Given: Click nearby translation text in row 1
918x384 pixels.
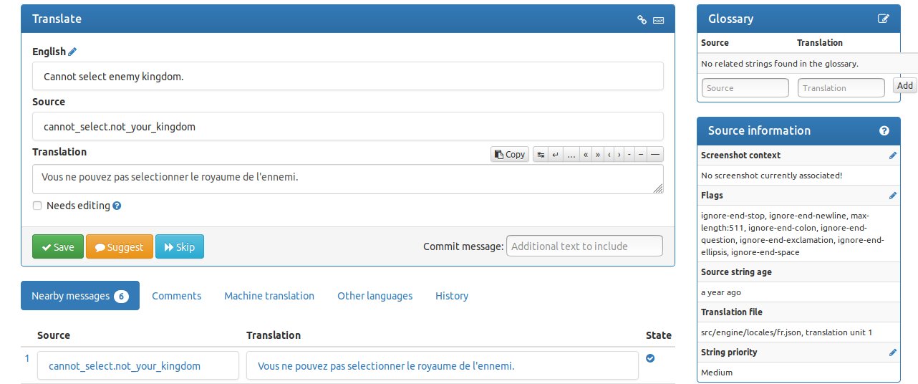Looking at the screenshot, I should (x=386, y=366).
